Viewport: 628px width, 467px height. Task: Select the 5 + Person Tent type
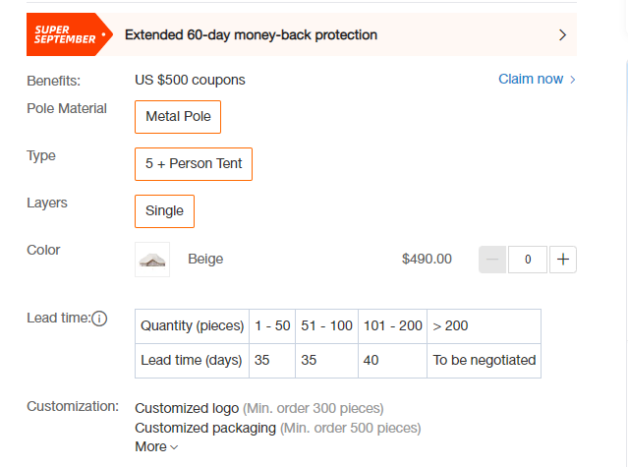[194, 164]
